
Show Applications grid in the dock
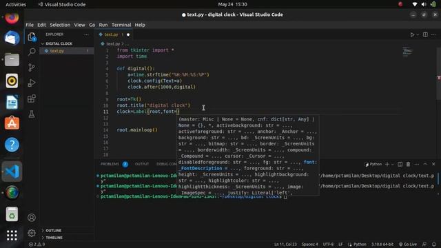coord(12,235)
